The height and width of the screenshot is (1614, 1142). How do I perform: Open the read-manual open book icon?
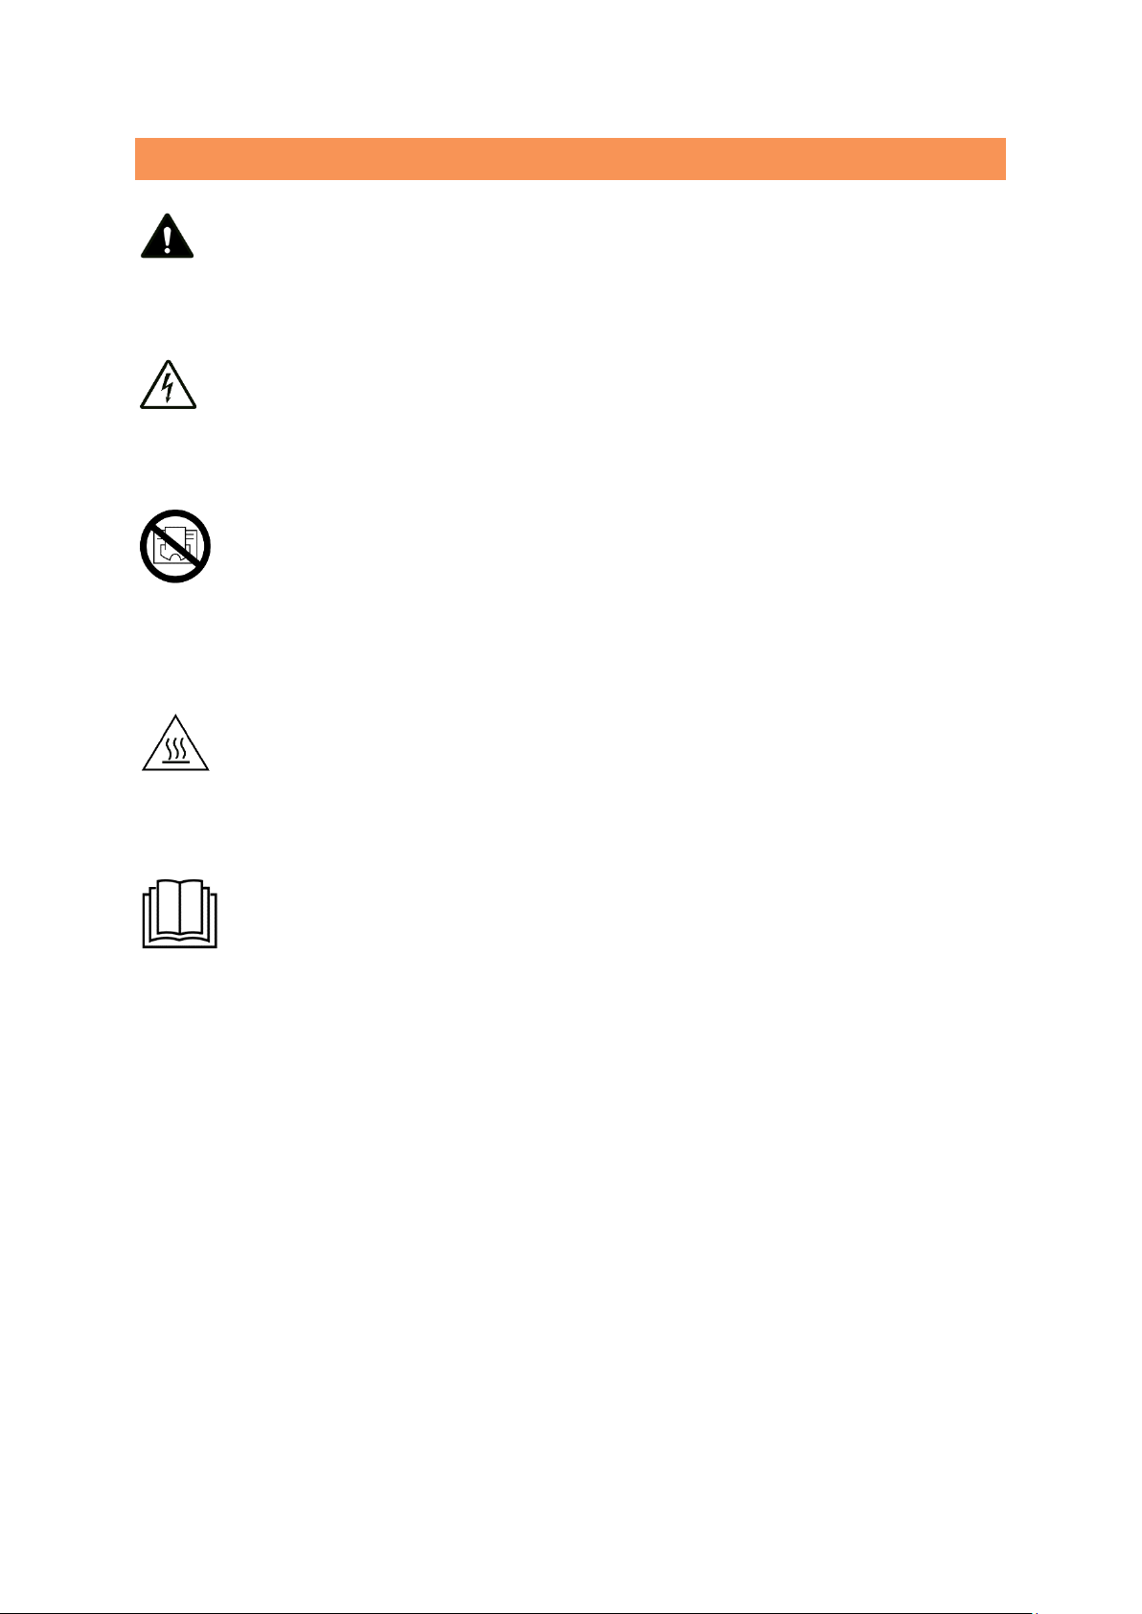(x=180, y=914)
